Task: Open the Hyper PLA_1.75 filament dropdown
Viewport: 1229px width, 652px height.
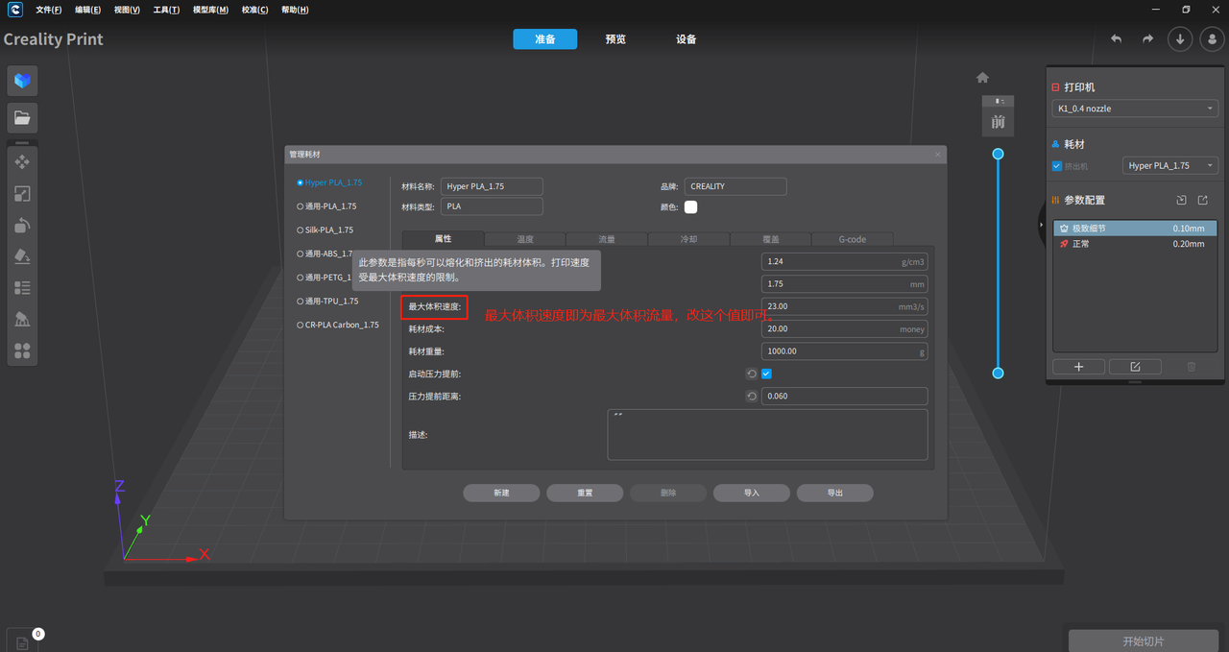Action: click(1170, 165)
